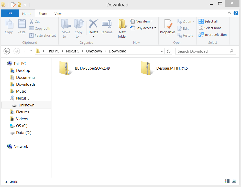Select the Despair.M.HH.R1.5 zip file
Screen dimensions: 241x187
[x=164, y=68]
